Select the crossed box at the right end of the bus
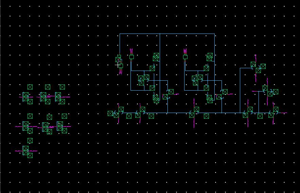Screen dimensions: 300x193 [x=276, y=110]
